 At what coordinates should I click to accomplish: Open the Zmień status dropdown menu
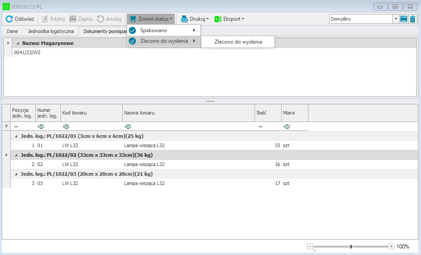[x=151, y=19]
